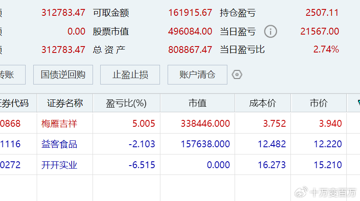Select the 梅雁吉祥 holding row

point(59,123)
